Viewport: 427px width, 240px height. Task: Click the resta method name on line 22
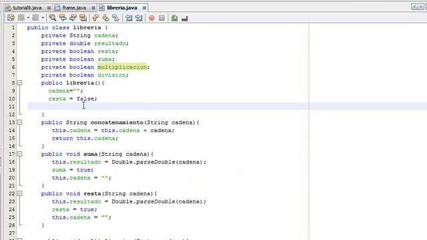(92, 193)
